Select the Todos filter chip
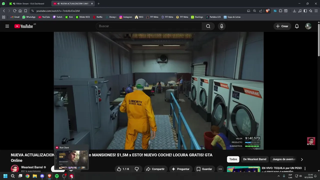The width and height of the screenshot is (320, 180). [233, 159]
